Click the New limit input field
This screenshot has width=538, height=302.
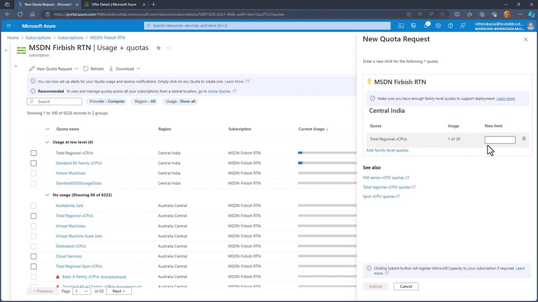500,140
